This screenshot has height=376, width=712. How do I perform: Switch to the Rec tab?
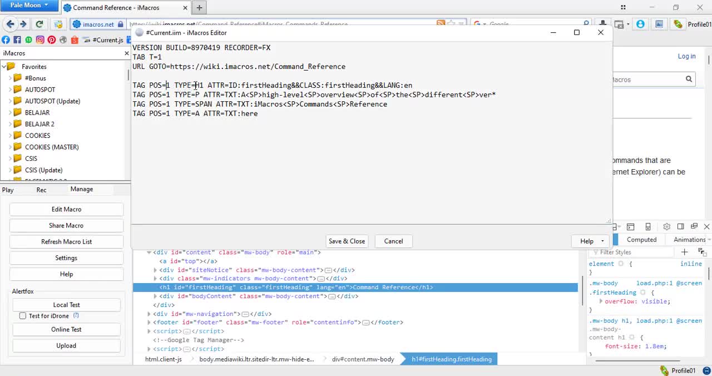pyautogui.click(x=41, y=190)
